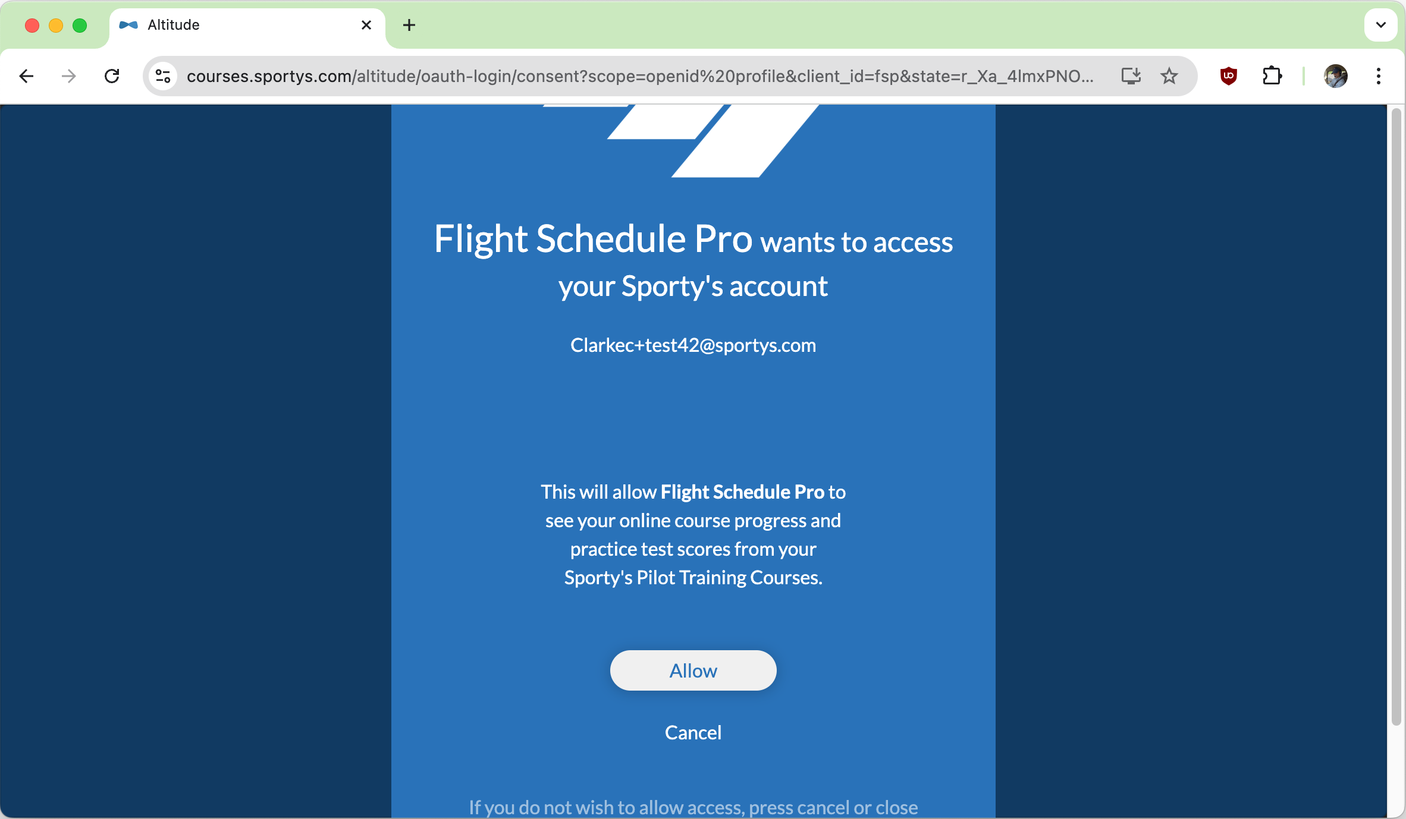Image resolution: width=1406 pixels, height=819 pixels.
Task: Open Chrome's three-dot menu
Action: 1378,76
